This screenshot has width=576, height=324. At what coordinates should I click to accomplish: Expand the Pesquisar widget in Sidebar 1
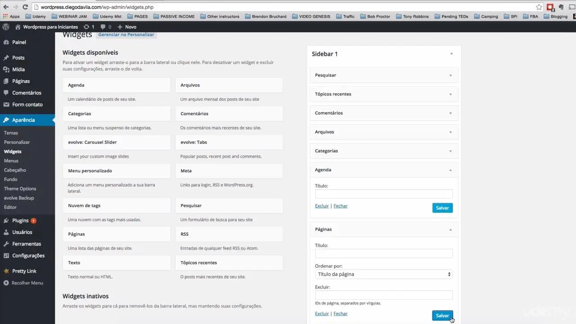pos(450,76)
